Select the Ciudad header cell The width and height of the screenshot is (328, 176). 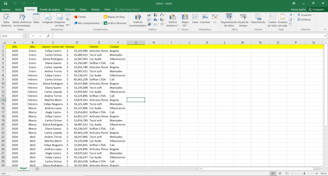point(118,47)
